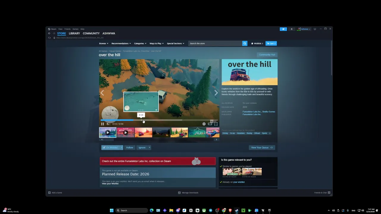Expand the On Wishlist dropdown arrow

121,147
